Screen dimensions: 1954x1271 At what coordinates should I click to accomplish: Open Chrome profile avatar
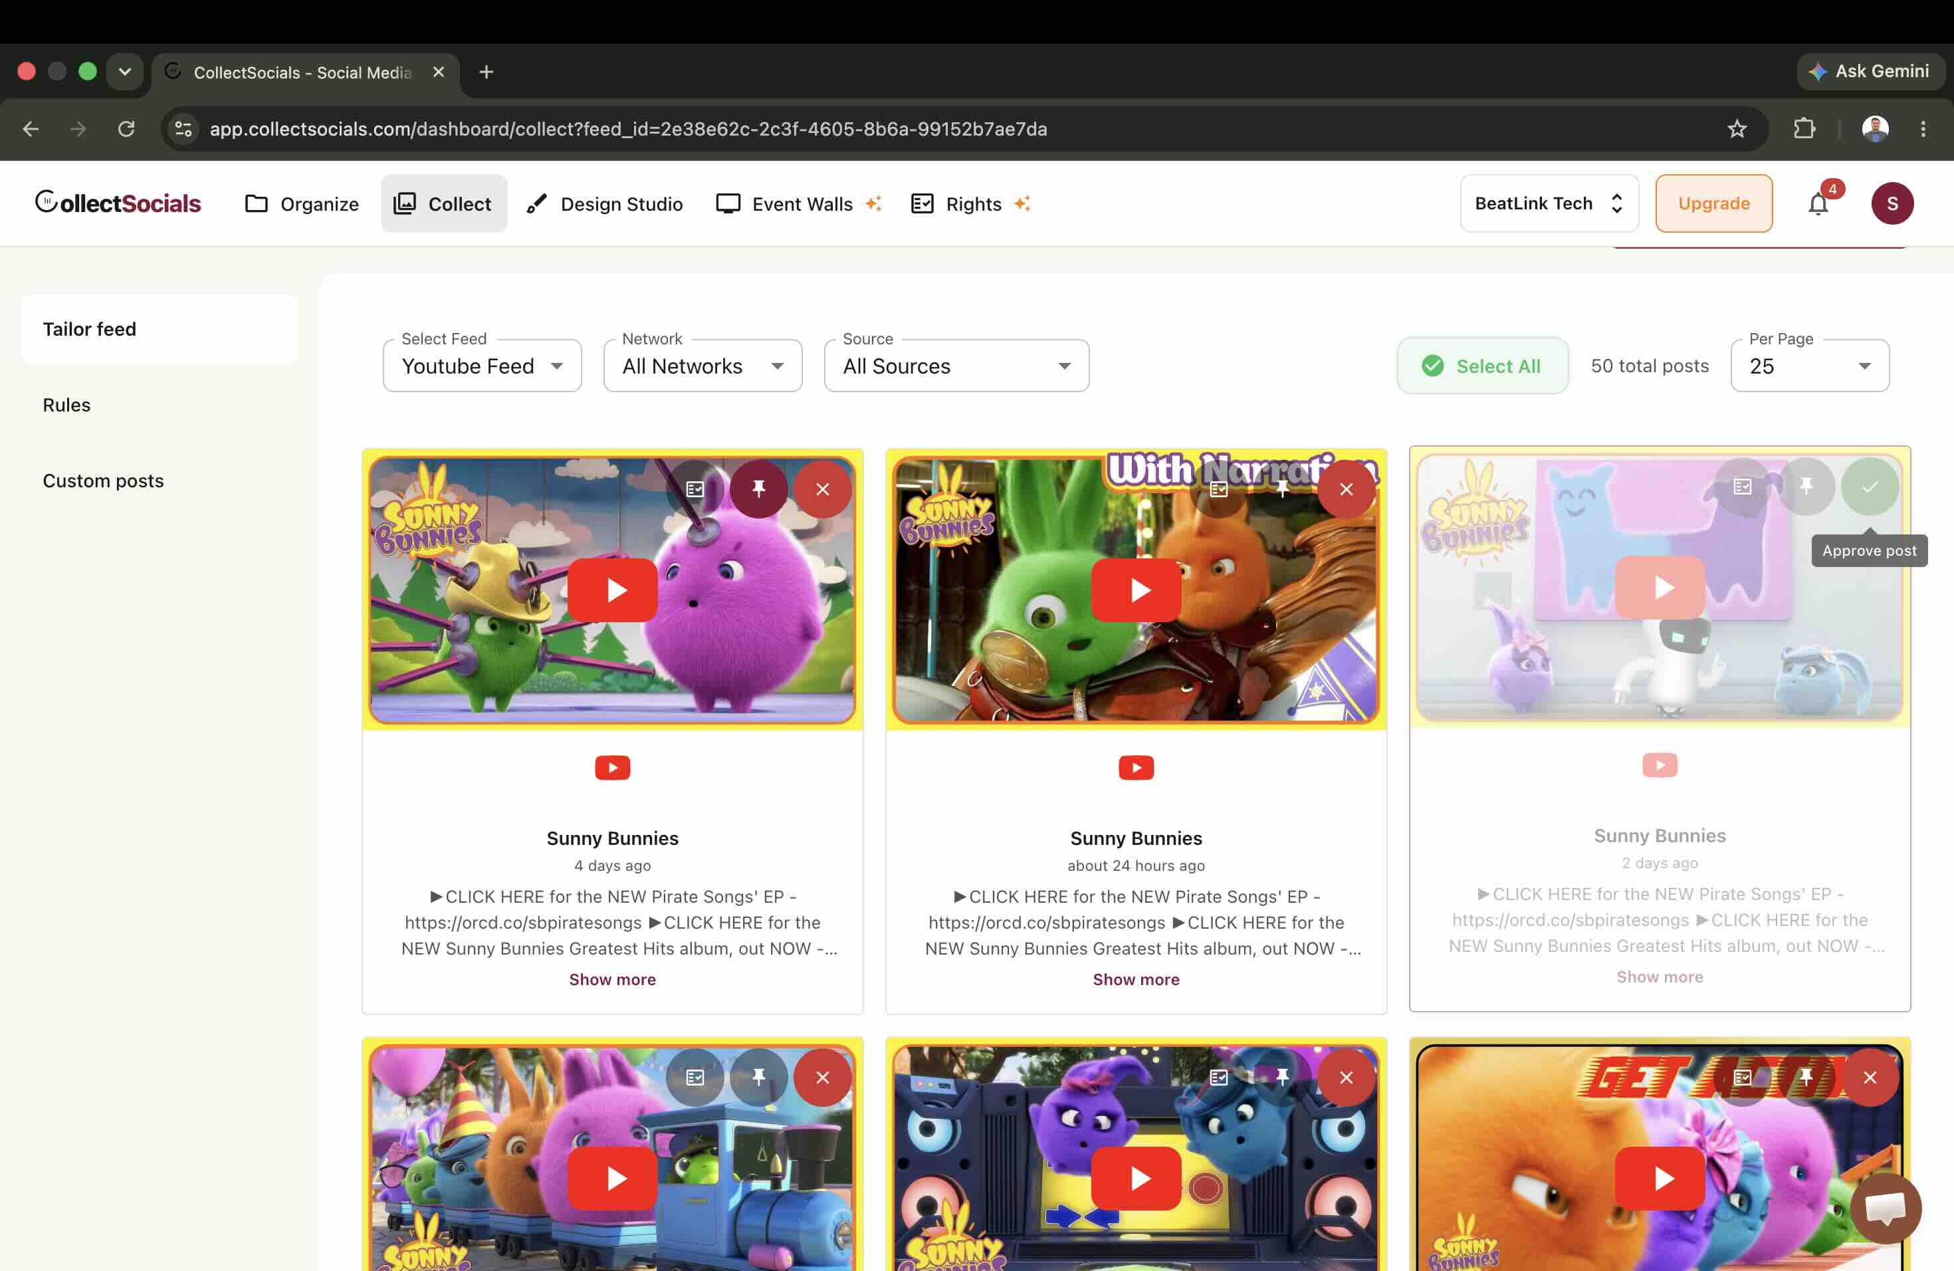point(1875,129)
